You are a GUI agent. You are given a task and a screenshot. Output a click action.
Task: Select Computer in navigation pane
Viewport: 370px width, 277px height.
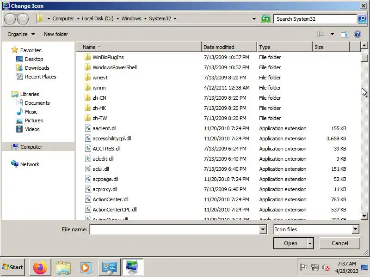[x=31, y=147]
